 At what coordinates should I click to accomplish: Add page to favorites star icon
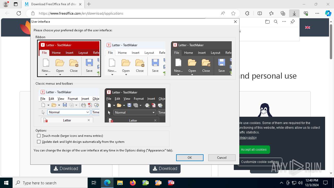coord(233,13)
